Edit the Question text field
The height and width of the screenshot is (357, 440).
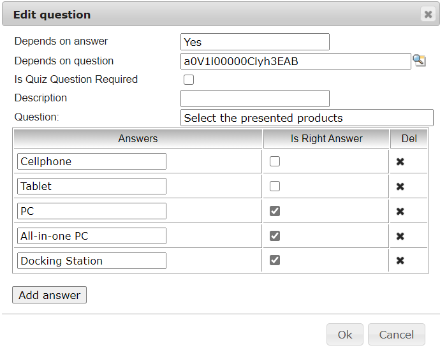(306, 118)
